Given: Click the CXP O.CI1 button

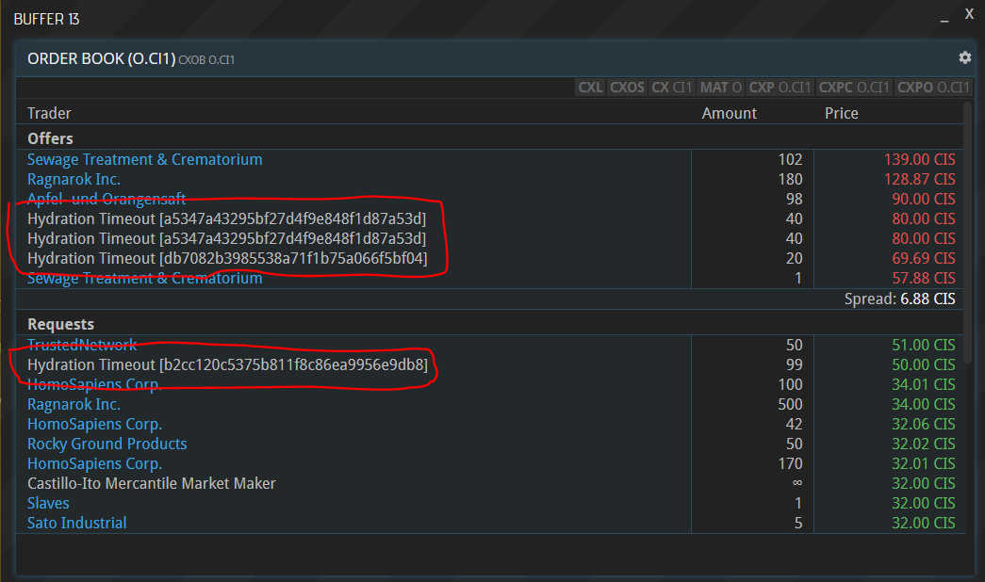Looking at the screenshot, I should tap(780, 88).
